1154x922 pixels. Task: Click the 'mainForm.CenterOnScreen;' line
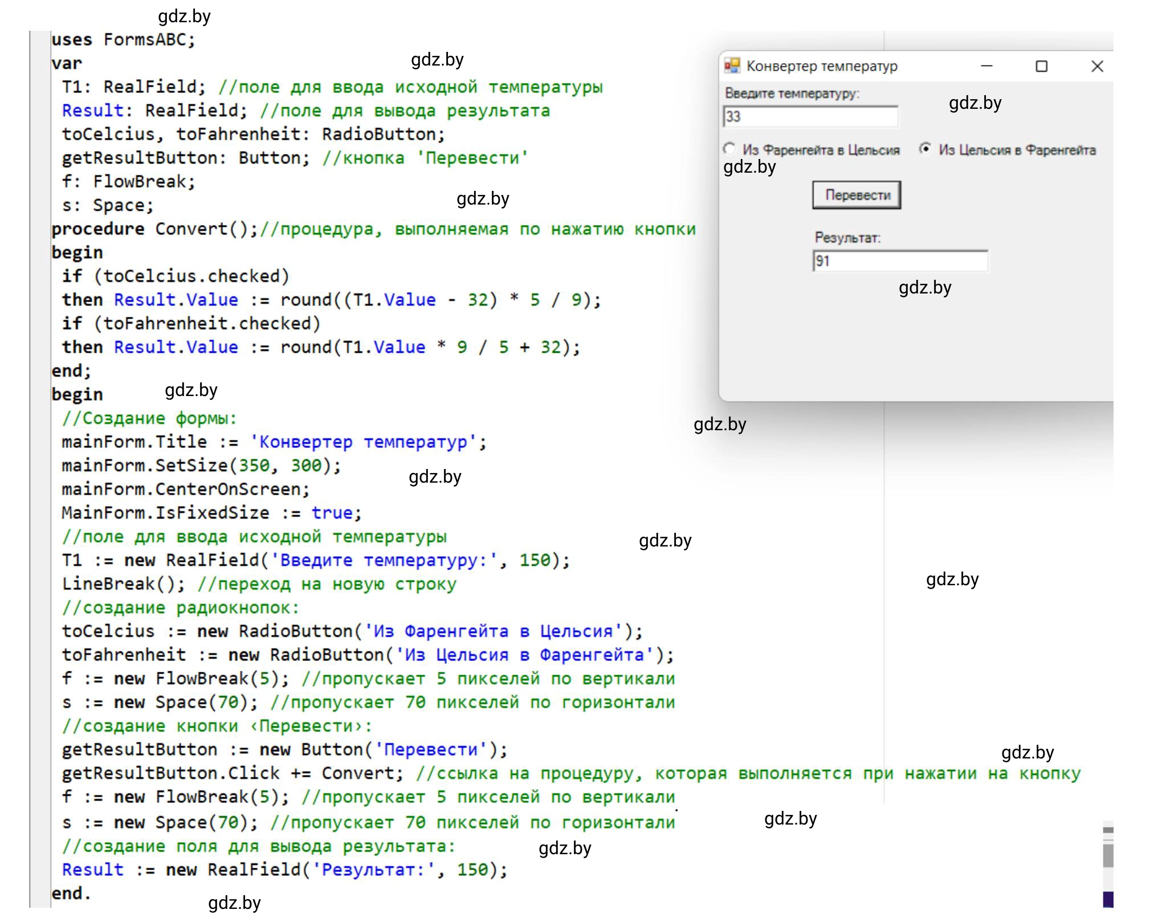click(x=186, y=489)
